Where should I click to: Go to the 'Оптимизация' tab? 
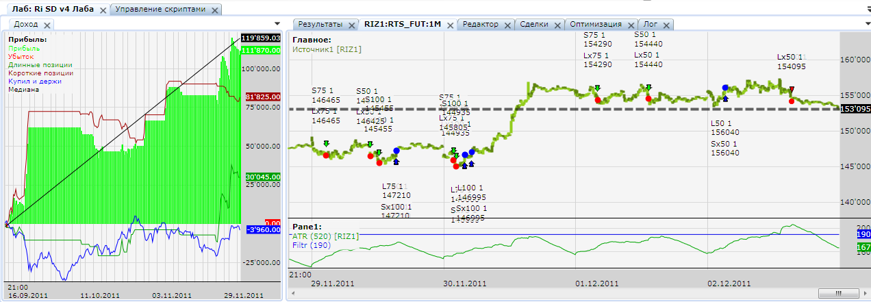tap(596, 25)
